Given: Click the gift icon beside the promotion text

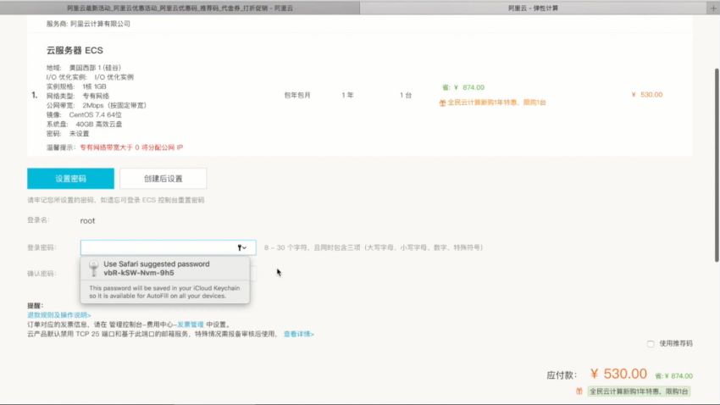Looking at the screenshot, I should click(x=442, y=103).
